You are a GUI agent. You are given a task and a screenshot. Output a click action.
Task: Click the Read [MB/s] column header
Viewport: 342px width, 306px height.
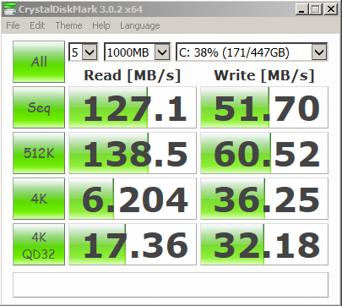[133, 75]
